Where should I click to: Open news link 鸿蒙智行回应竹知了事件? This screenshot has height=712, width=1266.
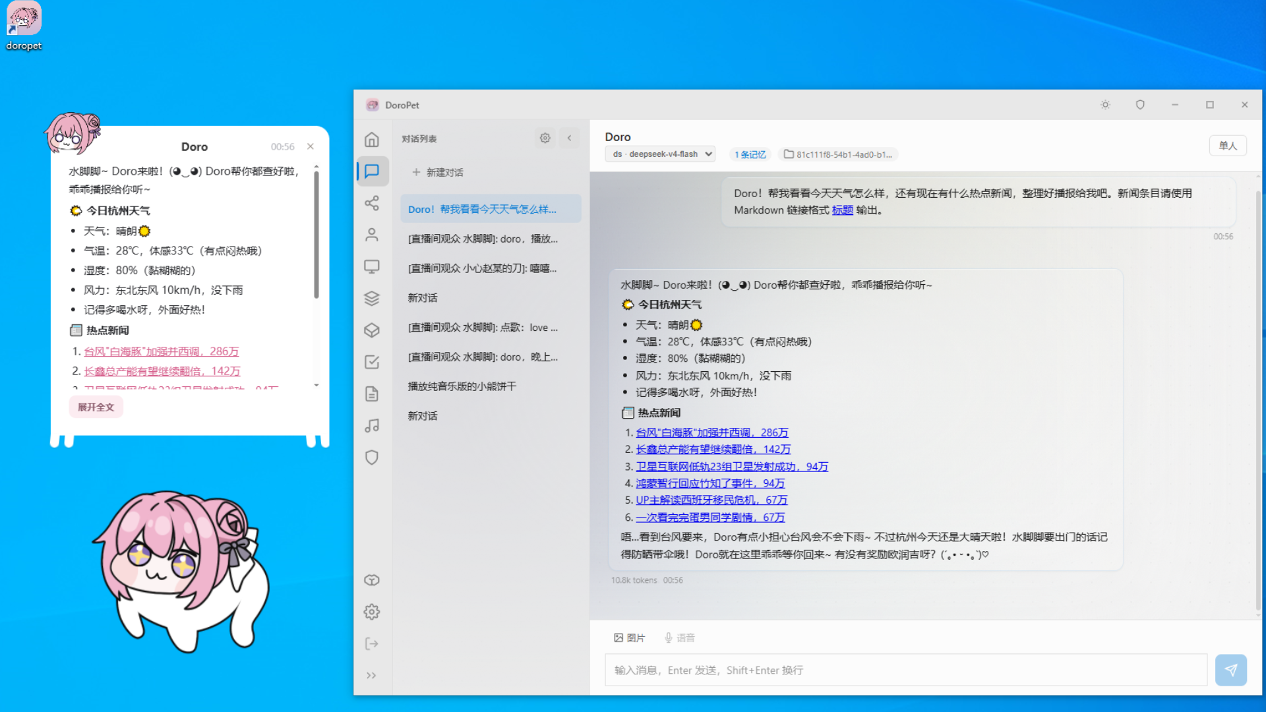(710, 483)
